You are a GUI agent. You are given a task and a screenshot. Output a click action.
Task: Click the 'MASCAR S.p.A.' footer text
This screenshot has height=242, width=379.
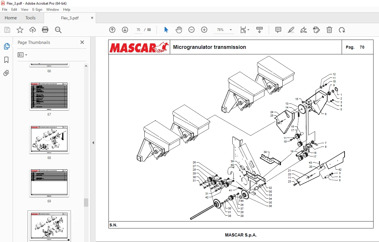241,235
